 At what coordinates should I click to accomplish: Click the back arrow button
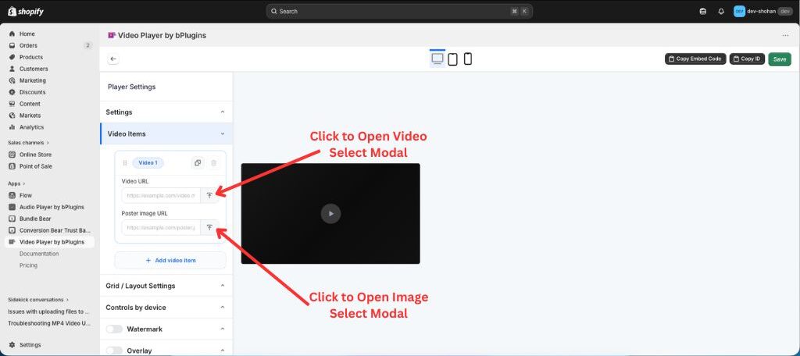(x=113, y=59)
